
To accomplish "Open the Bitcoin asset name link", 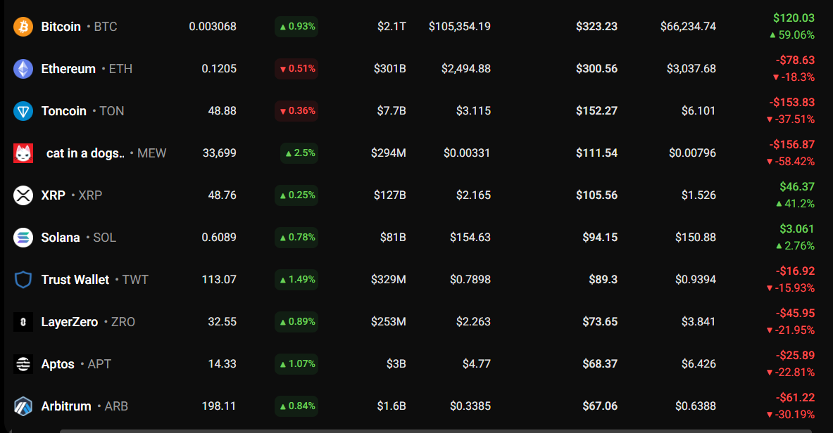I will 61,27.
